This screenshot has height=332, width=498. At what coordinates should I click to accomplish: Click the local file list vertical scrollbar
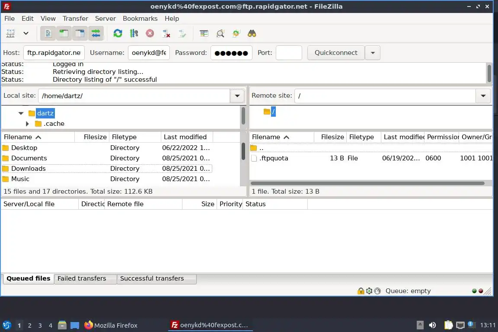243,151
